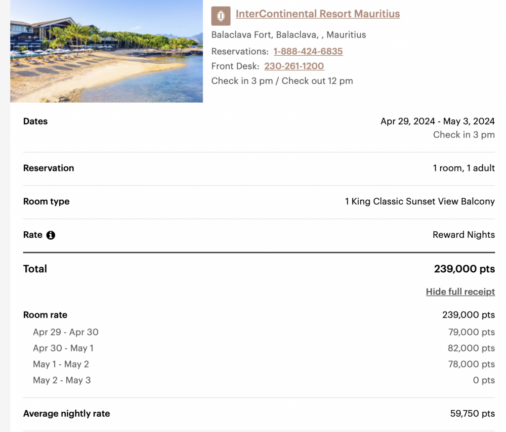The height and width of the screenshot is (432, 506).
Task: Select the hotel logo next to the resort name
Action: 220,15
